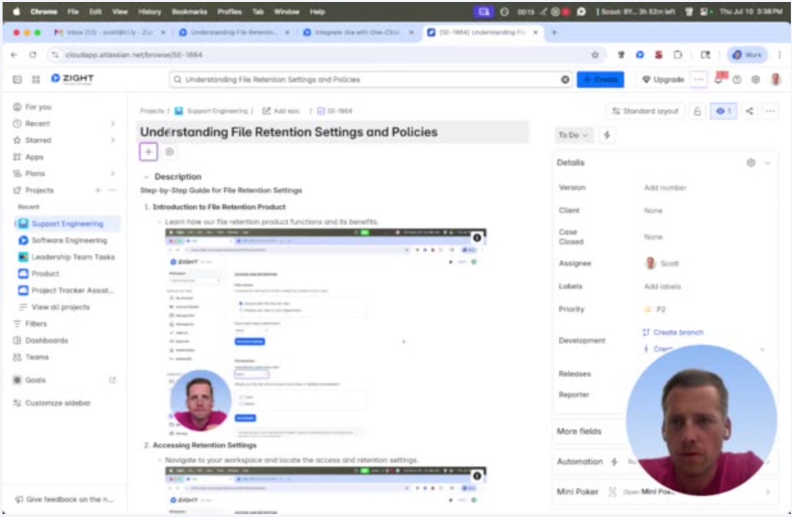Configure Details with the gear icon
This screenshot has width=792, height=517.
point(751,163)
